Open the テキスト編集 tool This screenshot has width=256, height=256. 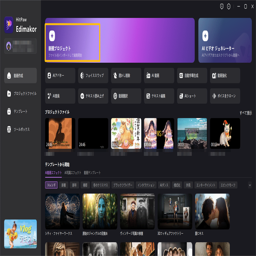pos(159,96)
